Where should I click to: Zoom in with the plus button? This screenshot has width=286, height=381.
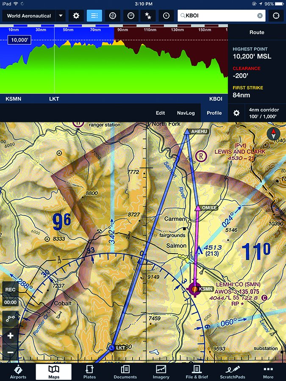tap(10, 336)
